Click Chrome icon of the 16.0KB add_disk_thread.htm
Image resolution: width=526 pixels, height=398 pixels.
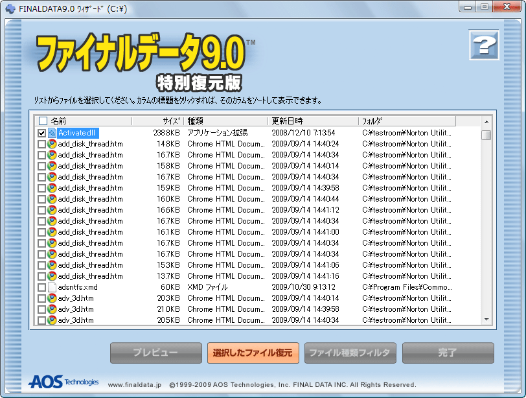[x=52, y=199]
